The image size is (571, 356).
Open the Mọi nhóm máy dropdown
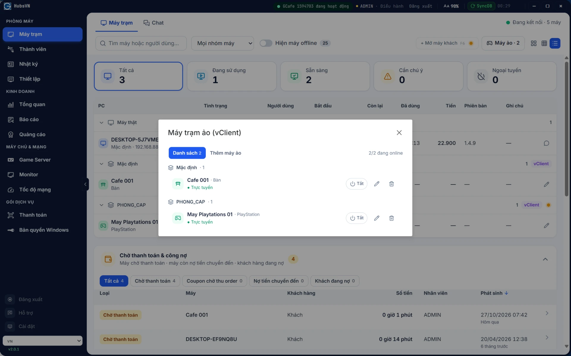(x=222, y=43)
